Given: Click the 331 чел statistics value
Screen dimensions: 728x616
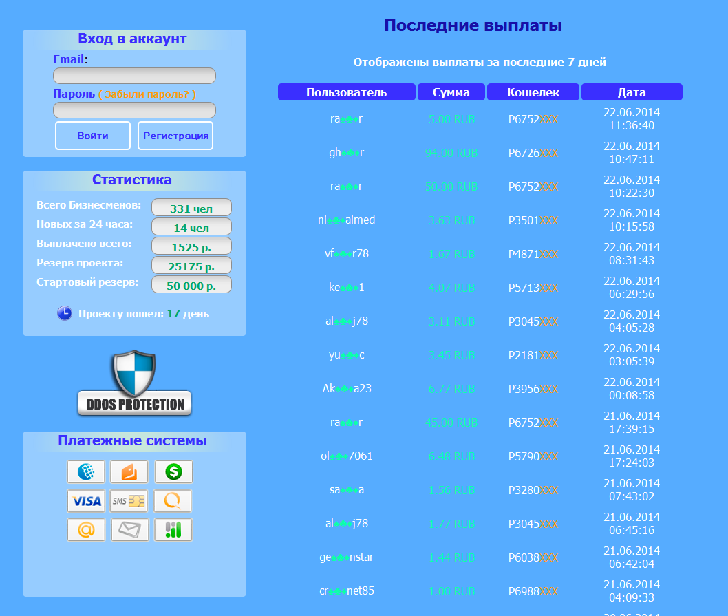Looking at the screenshot, I should pyautogui.click(x=191, y=208).
